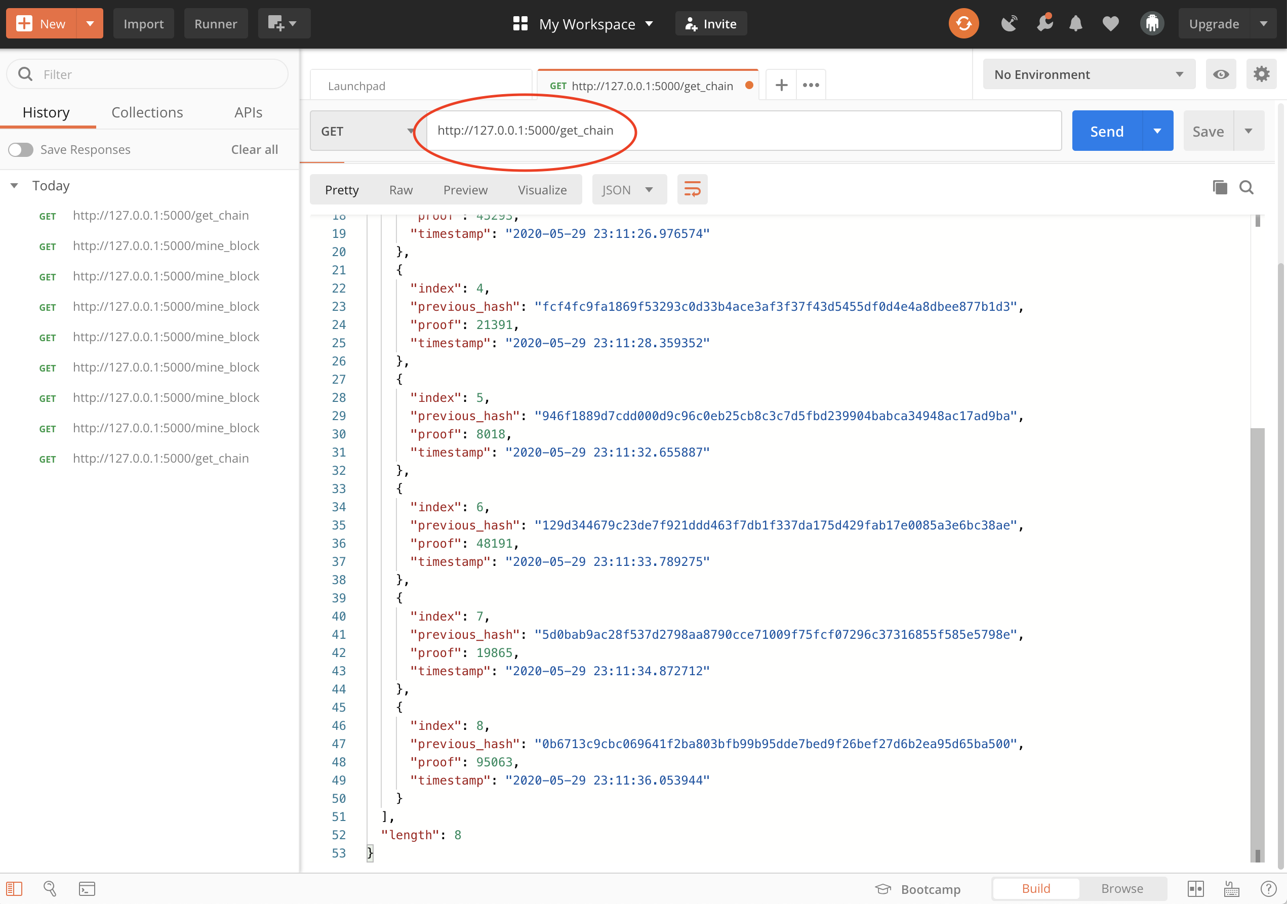The height and width of the screenshot is (904, 1287).
Task: Copy response with the copy icon
Action: pos(1219,187)
